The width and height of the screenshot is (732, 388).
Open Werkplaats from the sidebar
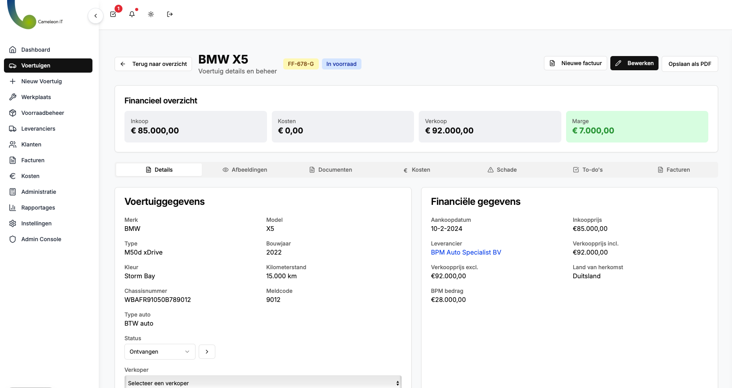(x=36, y=97)
